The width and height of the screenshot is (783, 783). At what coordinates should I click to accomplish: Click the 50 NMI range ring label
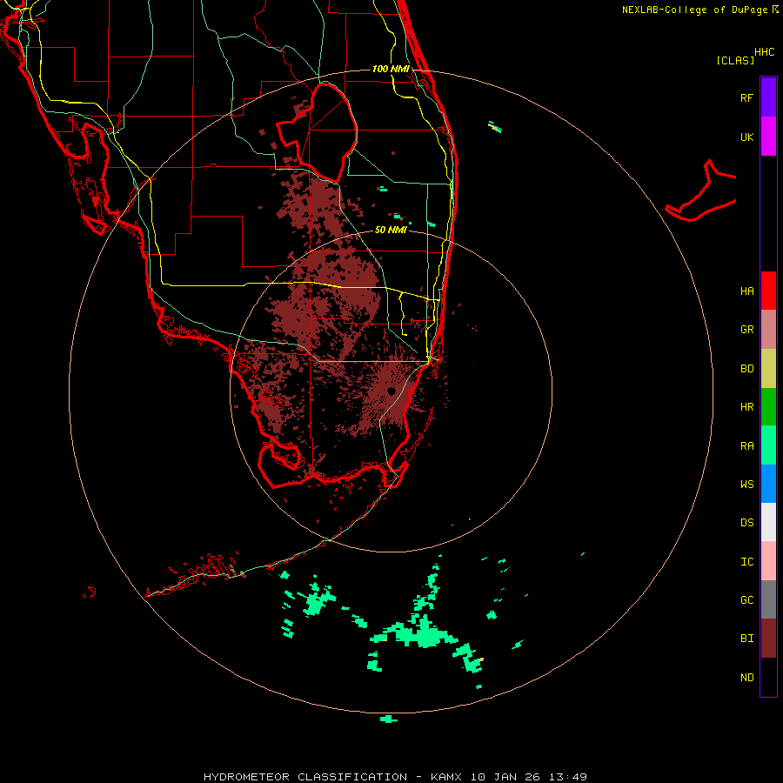391,230
